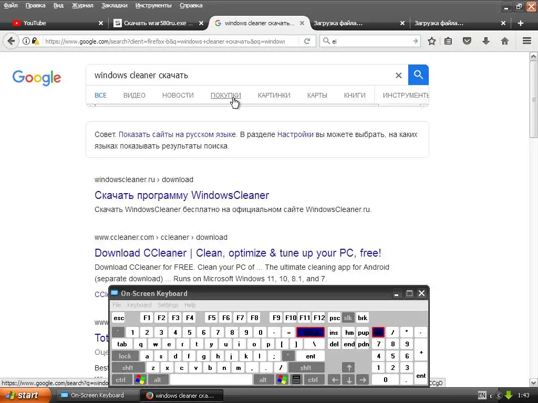The image size is (538, 403).
Task: Show bookmarks list icon in toolbar
Action: coord(448,41)
